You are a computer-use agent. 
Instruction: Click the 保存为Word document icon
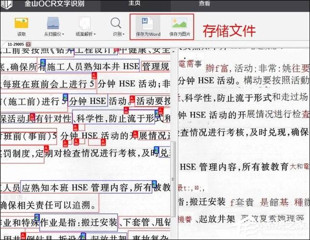point(147,23)
